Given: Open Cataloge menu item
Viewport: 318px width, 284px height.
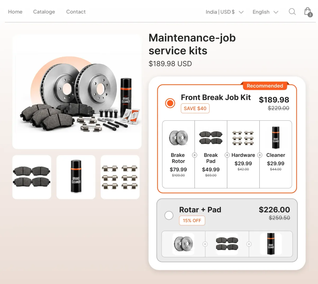Looking at the screenshot, I should 44,12.
